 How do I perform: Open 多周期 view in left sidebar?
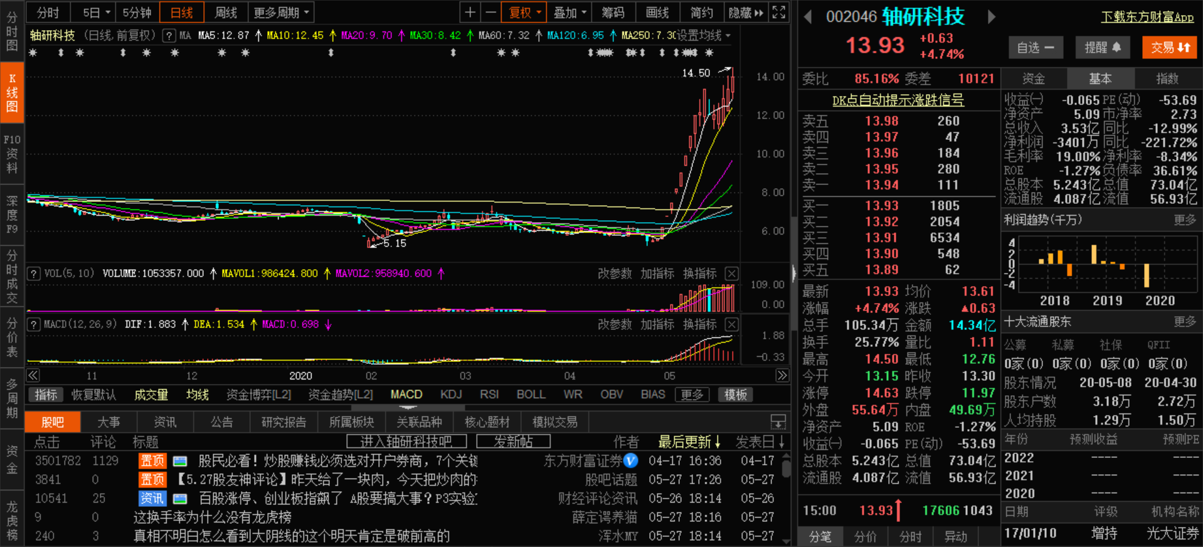click(12, 398)
